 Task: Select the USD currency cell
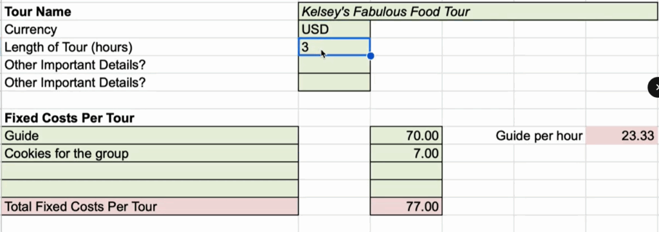pyautogui.click(x=334, y=30)
